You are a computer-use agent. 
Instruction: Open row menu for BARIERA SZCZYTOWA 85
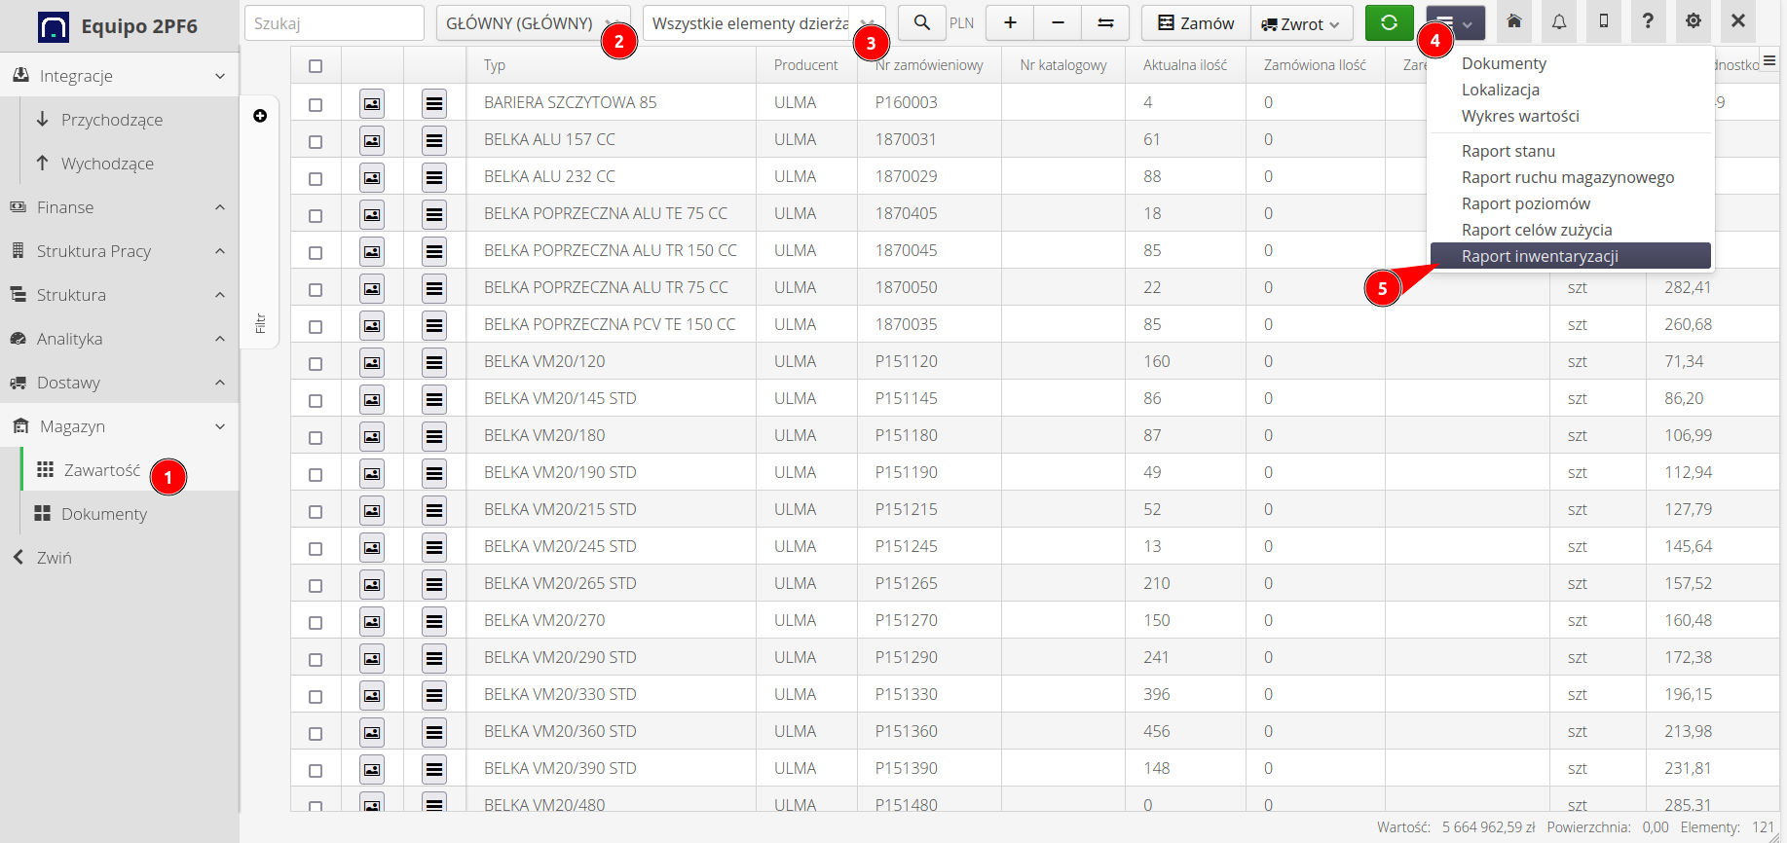coord(434,103)
